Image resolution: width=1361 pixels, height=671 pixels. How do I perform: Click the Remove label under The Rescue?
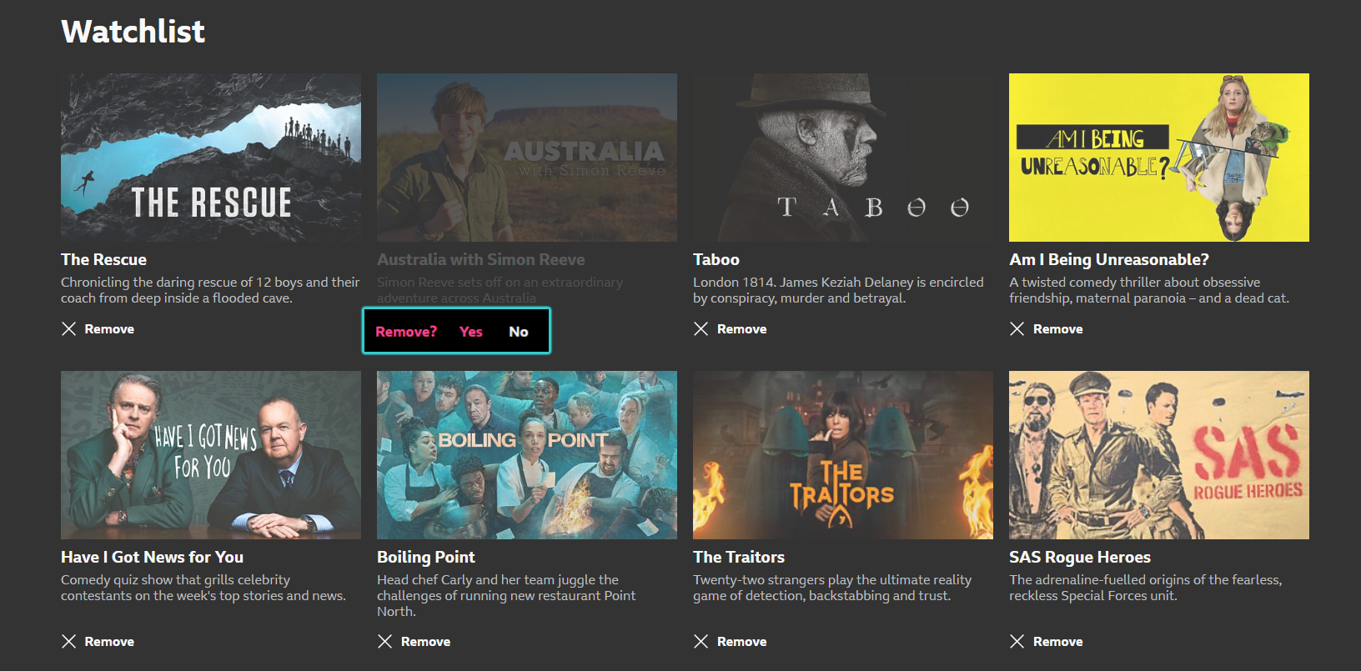coord(109,329)
